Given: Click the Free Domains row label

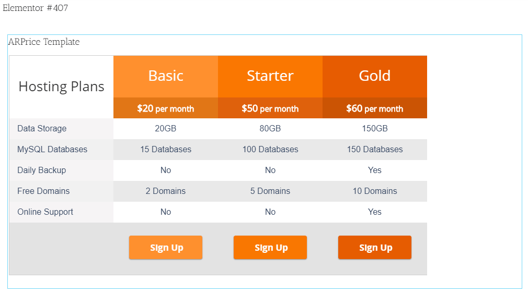Looking at the screenshot, I should tap(43, 191).
